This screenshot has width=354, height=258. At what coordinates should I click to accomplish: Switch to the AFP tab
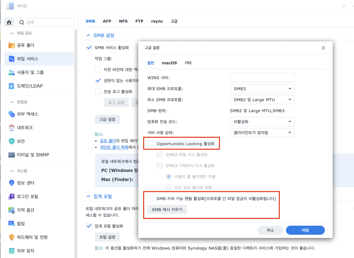pos(107,21)
